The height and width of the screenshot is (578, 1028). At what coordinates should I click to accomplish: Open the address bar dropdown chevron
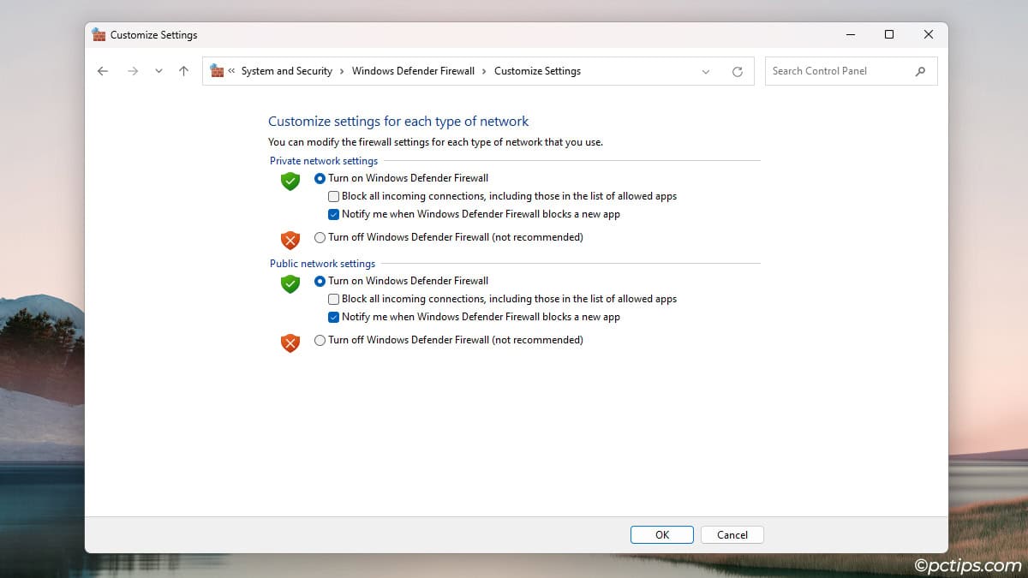pyautogui.click(x=705, y=71)
